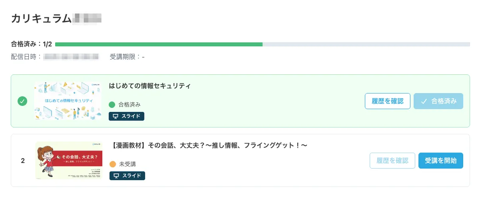The height and width of the screenshot is (197, 480).
Task: Click the check mark icon inside the 合格済み button
Action: [x=424, y=101]
